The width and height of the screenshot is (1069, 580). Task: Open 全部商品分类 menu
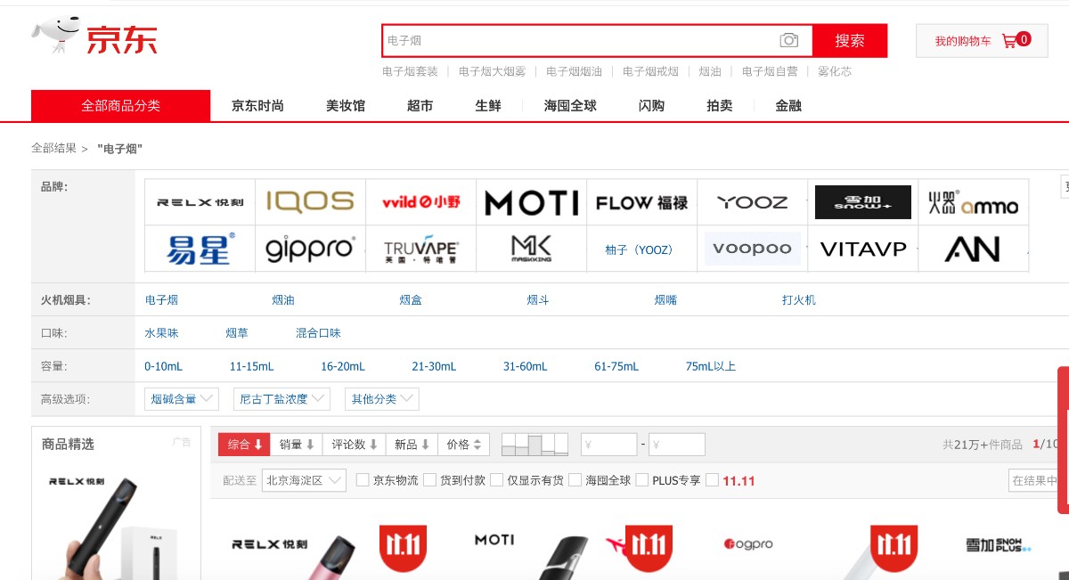121,105
